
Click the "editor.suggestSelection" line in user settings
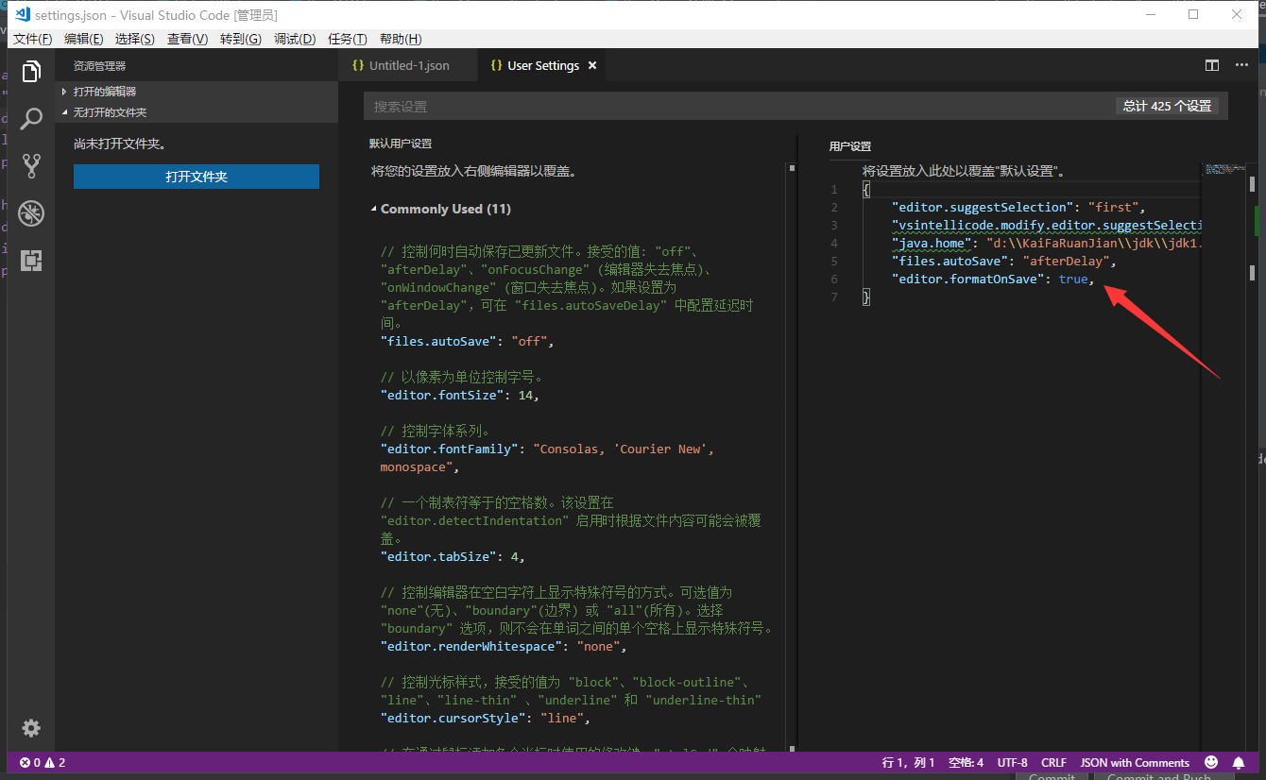click(x=1018, y=207)
